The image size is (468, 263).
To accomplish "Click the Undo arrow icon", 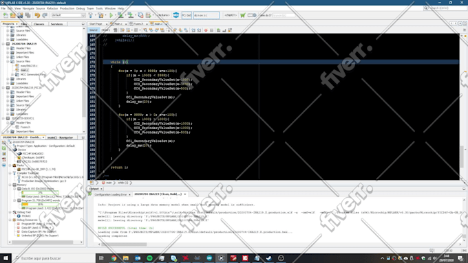I will (37, 15).
